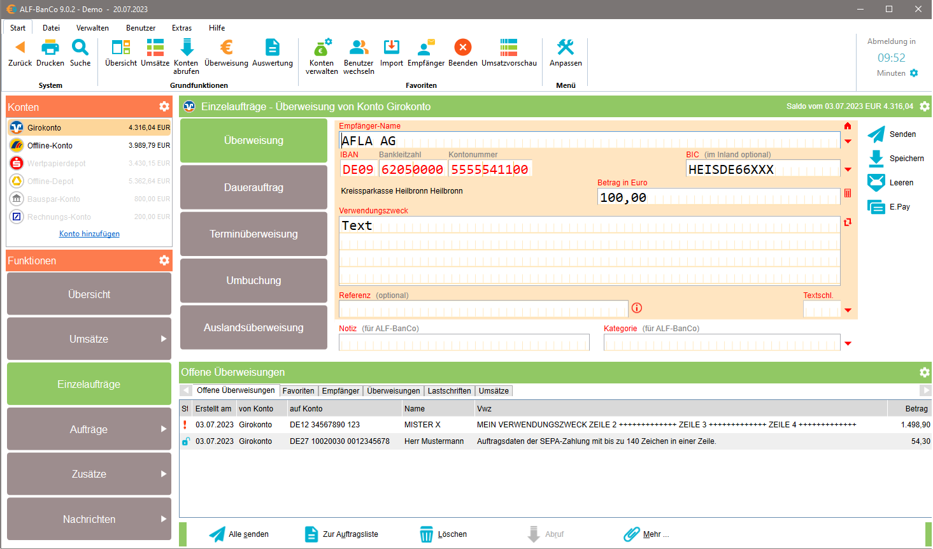Click the red Verwendungszweck rotate icon

point(848,222)
